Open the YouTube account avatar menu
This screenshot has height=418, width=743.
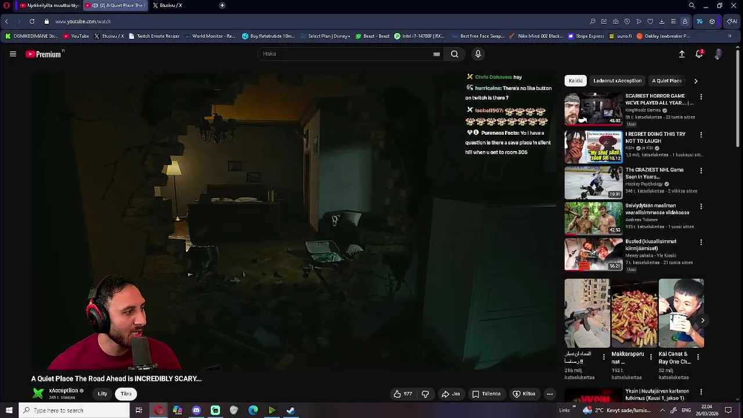click(x=718, y=54)
